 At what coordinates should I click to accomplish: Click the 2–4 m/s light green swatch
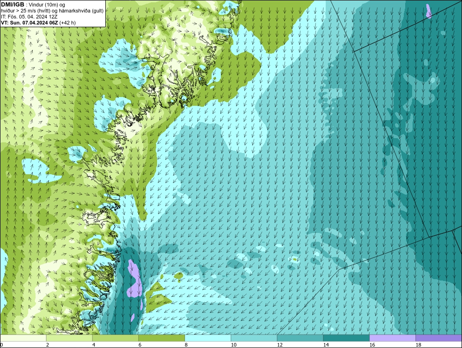pos(69,338)
